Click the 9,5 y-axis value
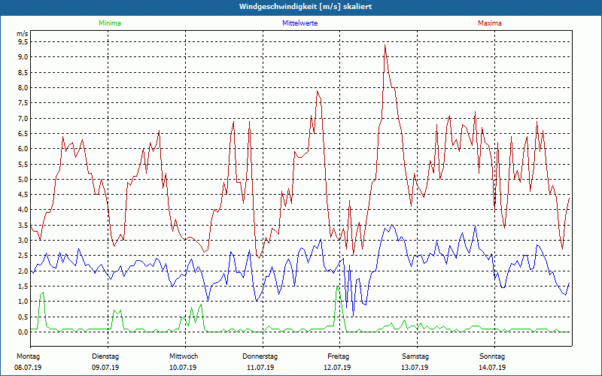Image resolution: width=602 pixels, height=376 pixels. click(23, 41)
